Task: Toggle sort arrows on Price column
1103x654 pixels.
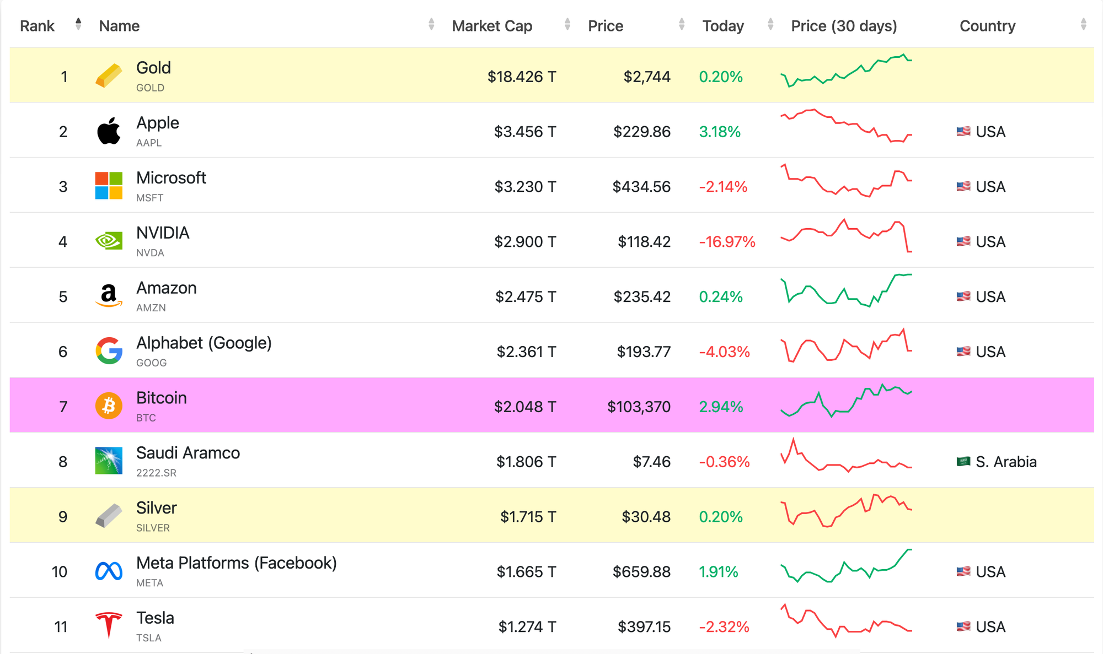Action: pyautogui.click(x=682, y=24)
